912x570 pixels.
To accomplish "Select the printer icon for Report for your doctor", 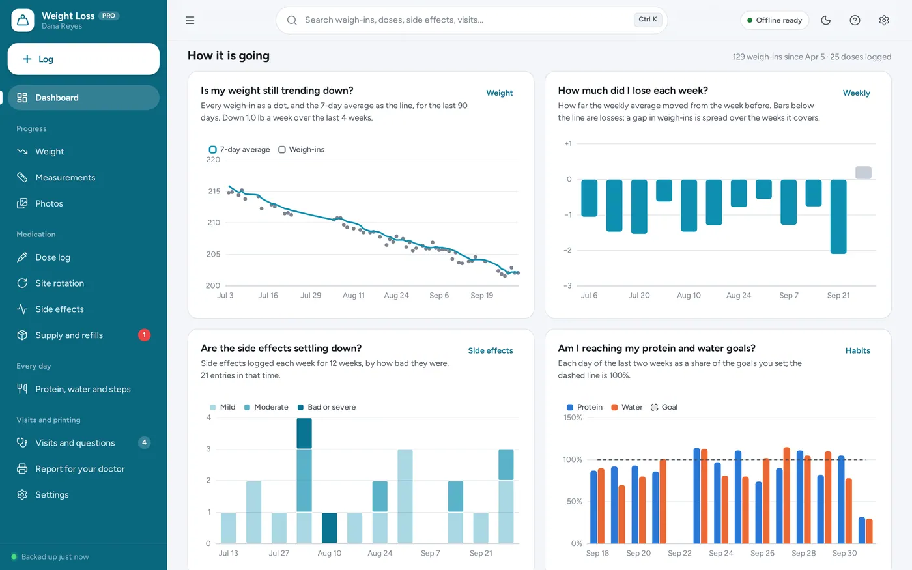I will coord(22,469).
